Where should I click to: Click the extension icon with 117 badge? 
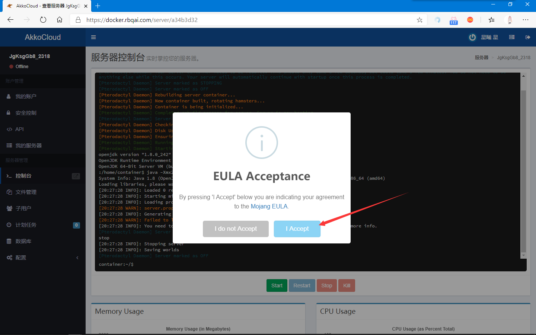[x=453, y=20]
